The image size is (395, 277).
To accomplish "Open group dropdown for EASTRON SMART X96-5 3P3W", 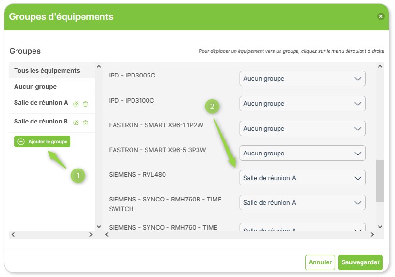I will [302, 153].
